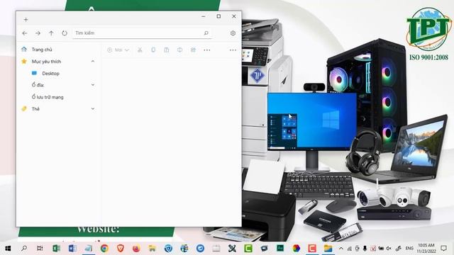Select Mục yêu thích in the sidebar
This screenshot has width=454, height=255.
pos(46,62)
